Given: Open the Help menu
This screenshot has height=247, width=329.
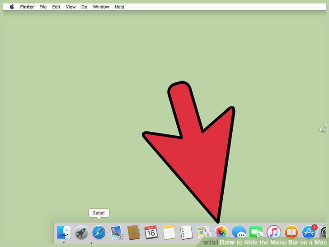Looking at the screenshot, I should point(119,7).
